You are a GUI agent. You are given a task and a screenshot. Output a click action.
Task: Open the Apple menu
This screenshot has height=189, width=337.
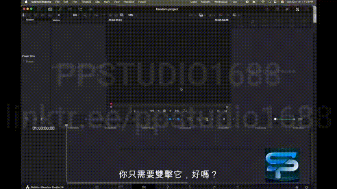pos(26,2)
